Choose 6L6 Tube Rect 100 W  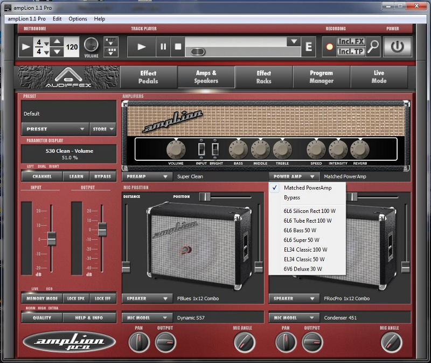(308, 220)
